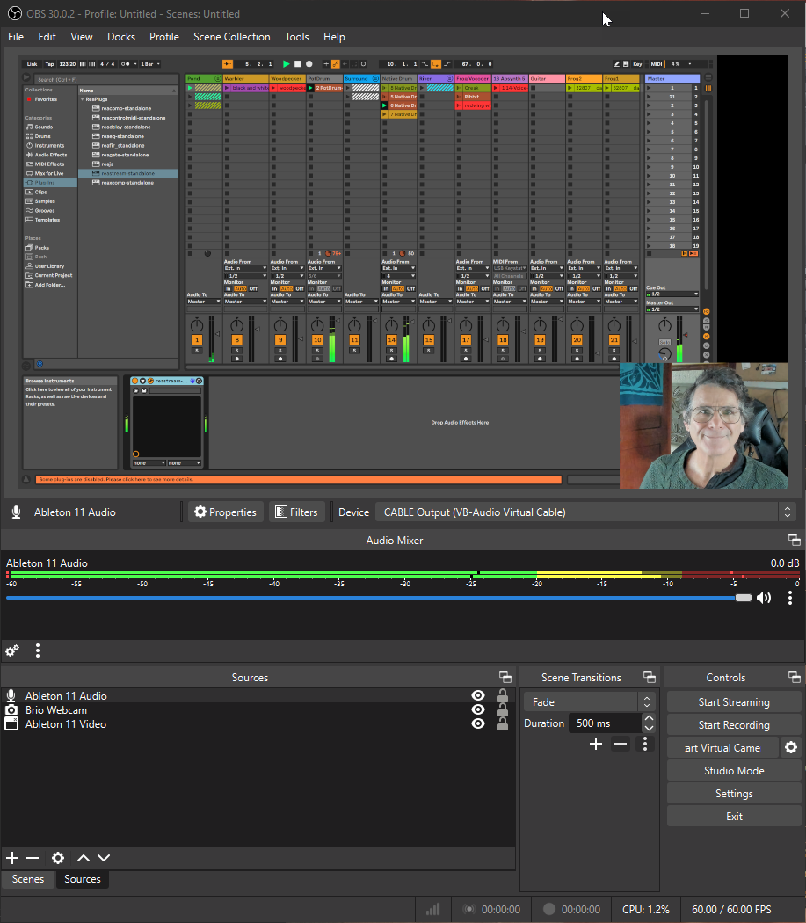
Task: Open the virtual camera settings gear
Action: coord(791,747)
